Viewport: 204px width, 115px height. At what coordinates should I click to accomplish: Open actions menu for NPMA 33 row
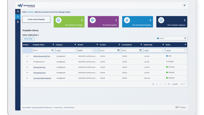[x=27, y=56]
